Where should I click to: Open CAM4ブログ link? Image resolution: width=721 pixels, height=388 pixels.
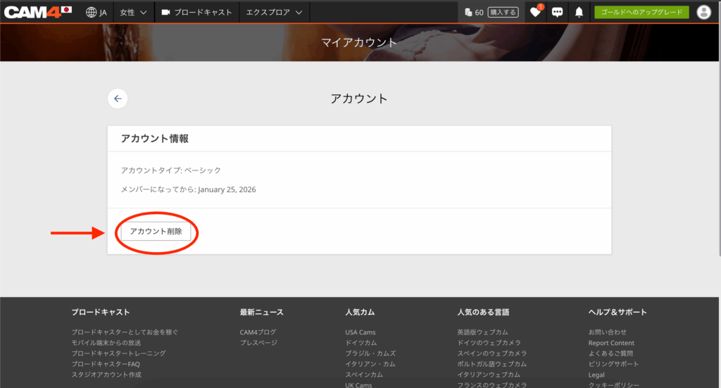(x=258, y=332)
